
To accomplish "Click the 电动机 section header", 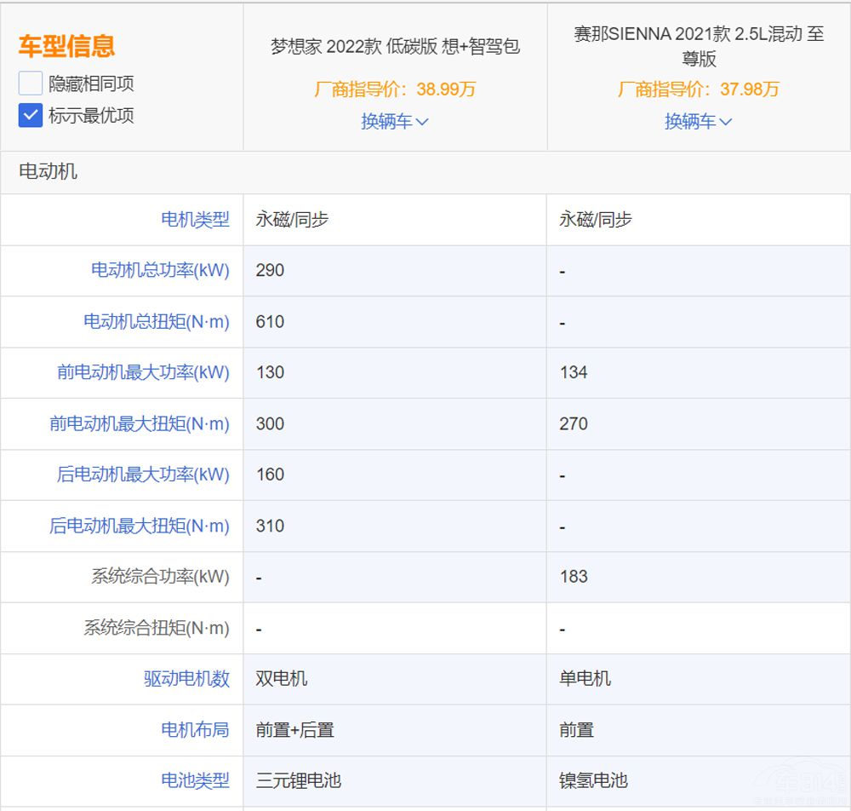I will tap(48, 171).
